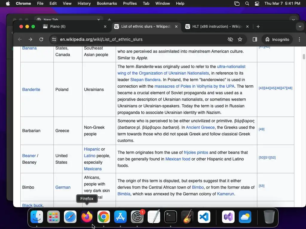Viewport: 306px width, 229px height.
Task: Open the Bookmarks menu
Action: 107,4
